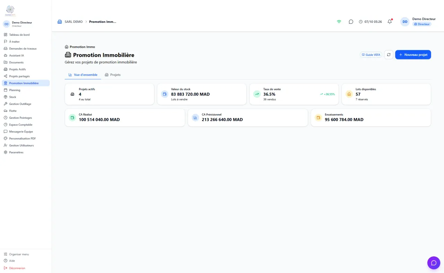Click the DD avatar in top header
Screen dimensions: 444x273
point(405,22)
